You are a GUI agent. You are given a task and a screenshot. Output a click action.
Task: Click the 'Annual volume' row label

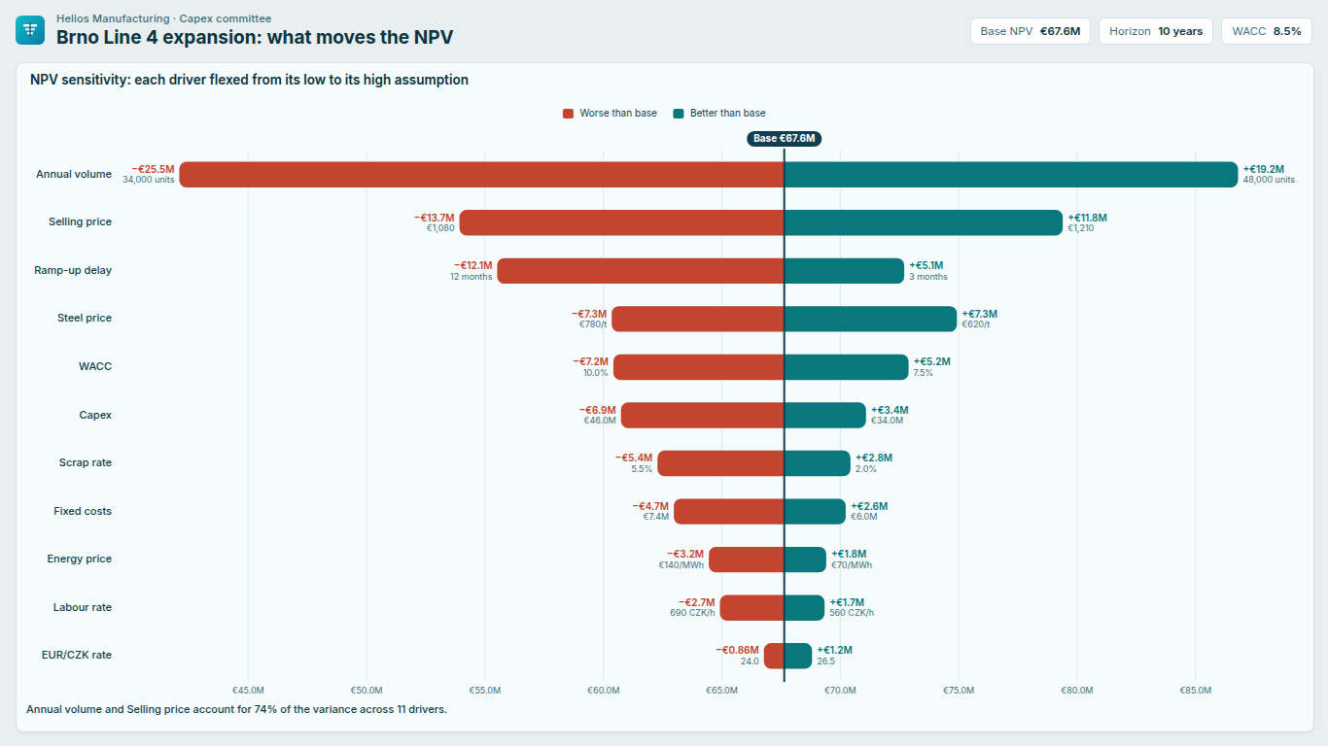(74, 175)
